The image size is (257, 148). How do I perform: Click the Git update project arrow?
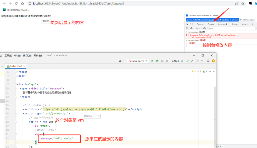pos(182,61)
